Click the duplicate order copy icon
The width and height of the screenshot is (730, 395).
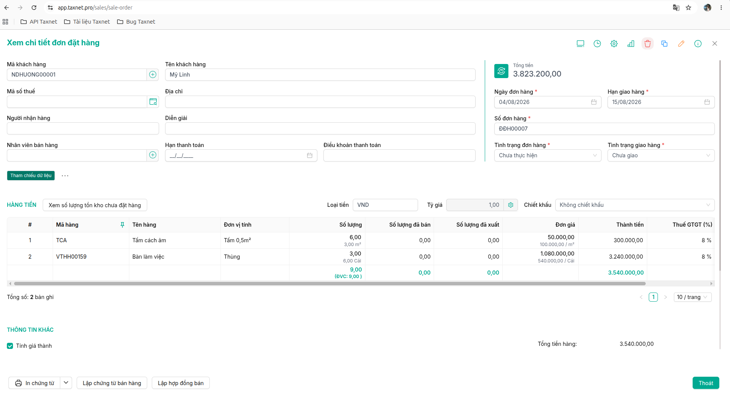pos(664,44)
